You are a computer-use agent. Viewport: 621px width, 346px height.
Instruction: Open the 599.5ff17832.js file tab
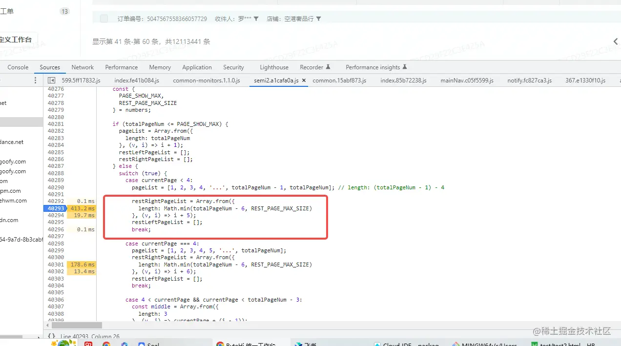pyautogui.click(x=81, y=81)
